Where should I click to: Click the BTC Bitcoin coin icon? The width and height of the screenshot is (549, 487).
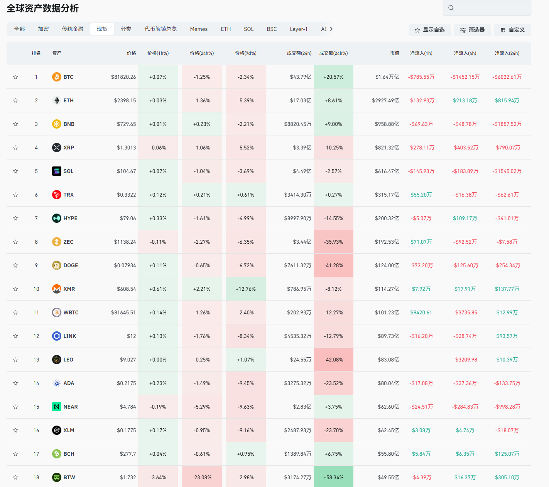57,77
